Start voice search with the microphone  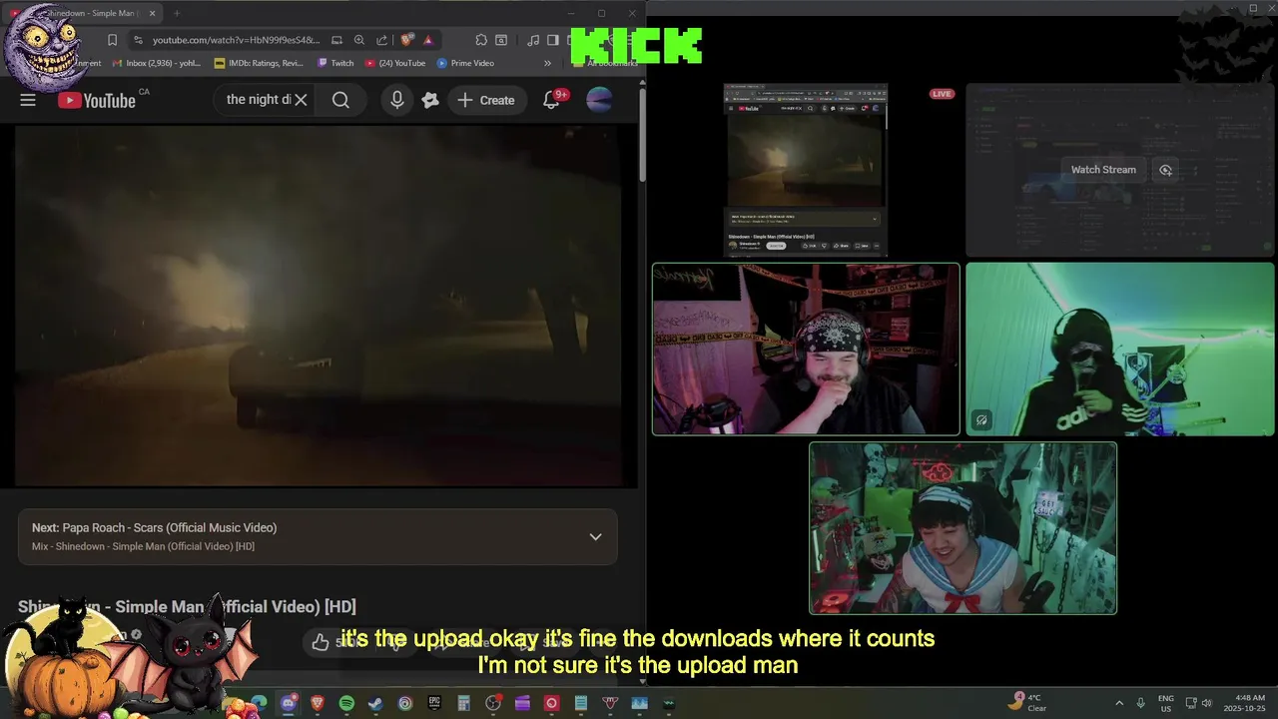point(397,100)
